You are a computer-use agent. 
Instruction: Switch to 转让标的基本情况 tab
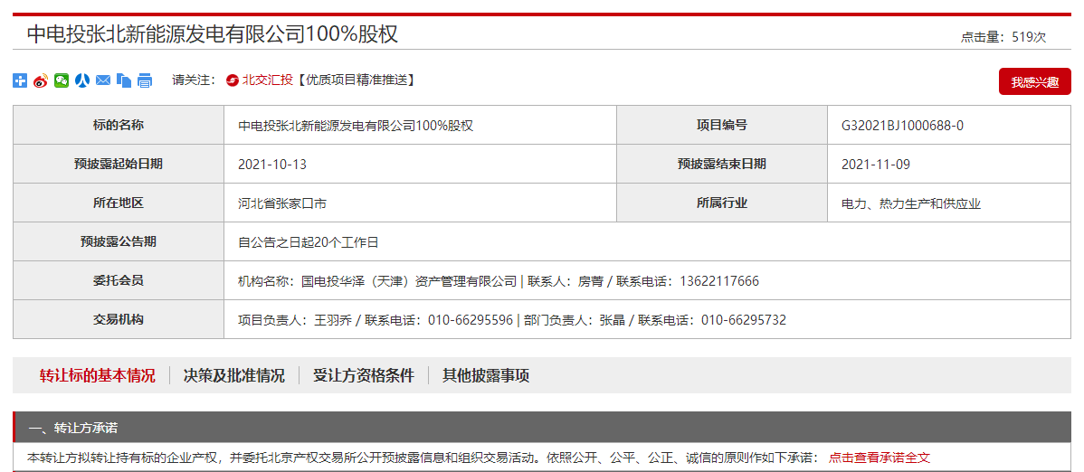coord(97,376)
